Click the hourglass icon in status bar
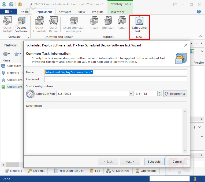The width and height of the screenshot is (205, 182). pos(195,179)
